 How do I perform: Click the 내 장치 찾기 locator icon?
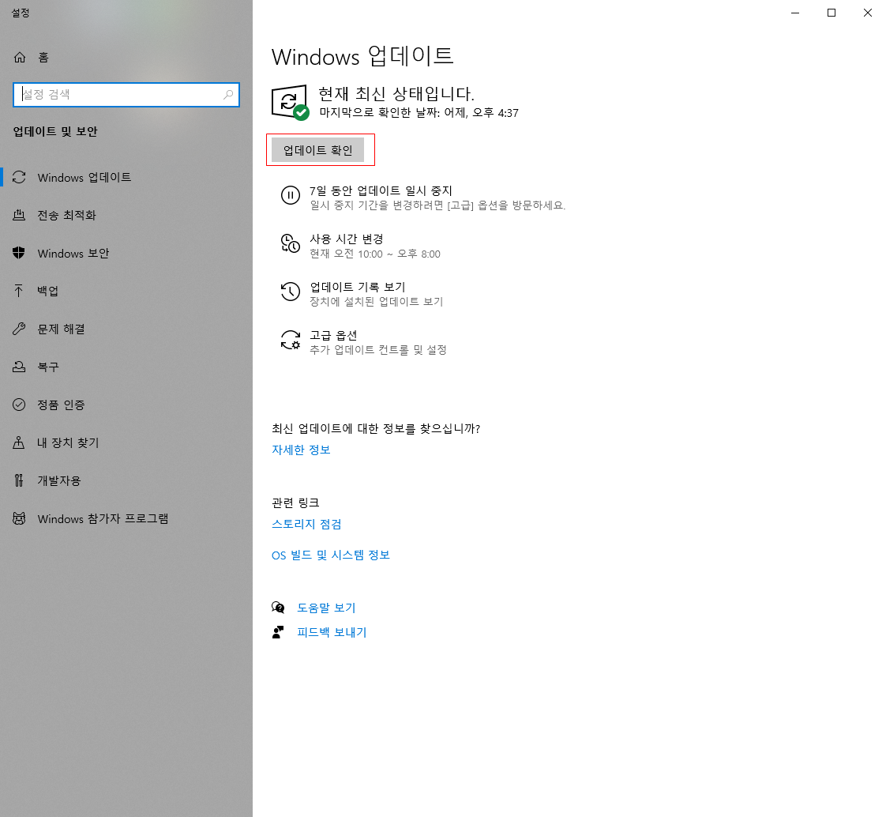tap(19, 442)
